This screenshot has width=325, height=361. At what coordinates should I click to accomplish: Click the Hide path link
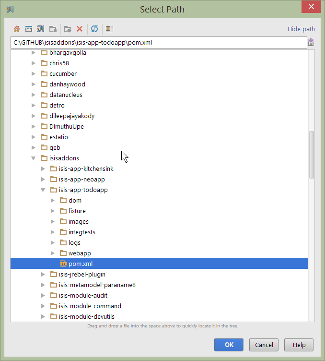(x=301, y=29)
